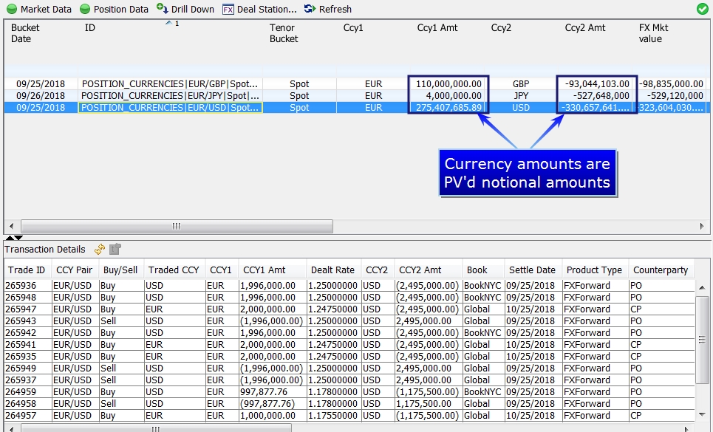Select trade 265936 in Transaction Details
Screen dimensions: 713x432
[x=349, y=285]
